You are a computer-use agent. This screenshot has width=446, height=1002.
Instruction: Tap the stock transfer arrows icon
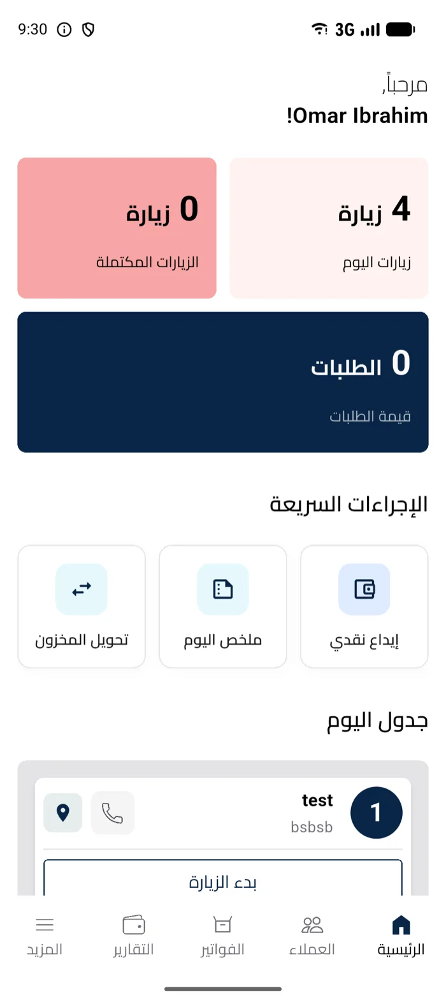tap(82, 589)
